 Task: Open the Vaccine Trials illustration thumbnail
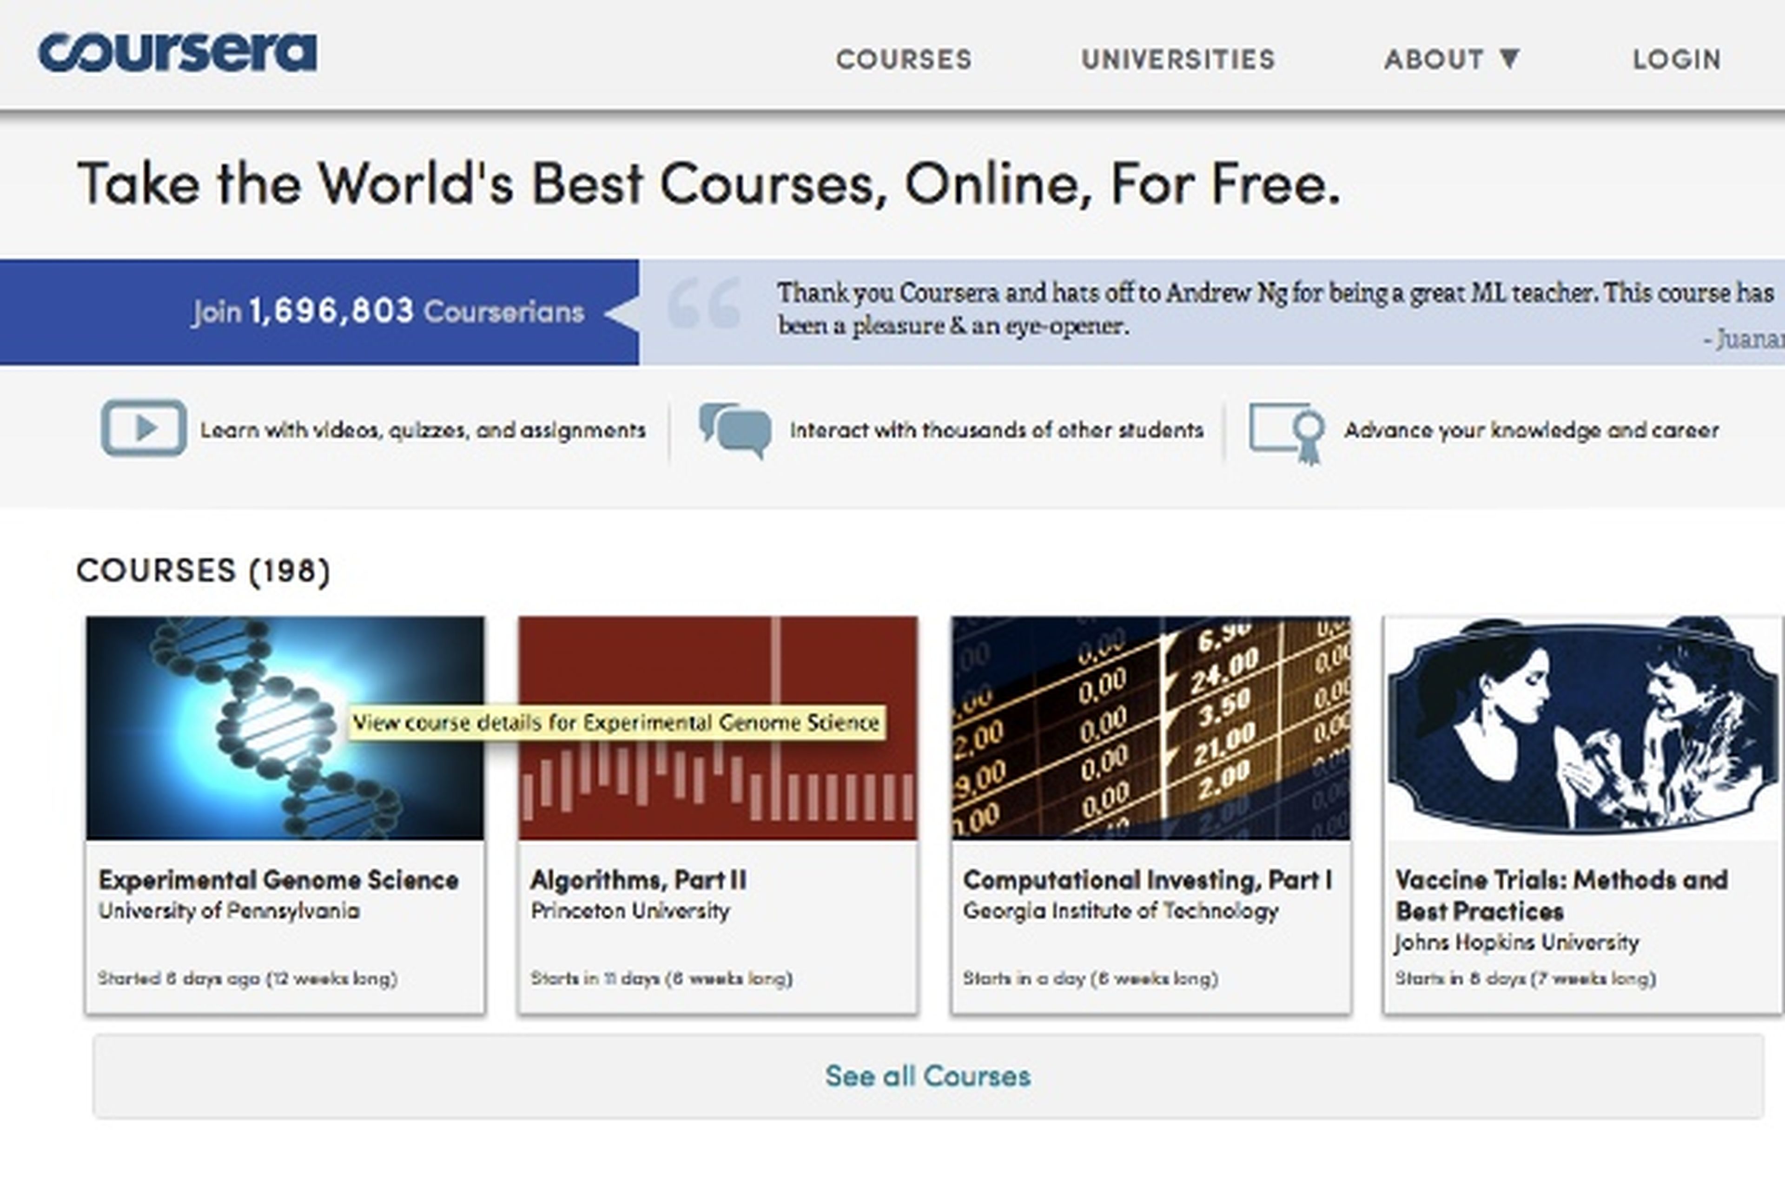(x=1583, y=728)
